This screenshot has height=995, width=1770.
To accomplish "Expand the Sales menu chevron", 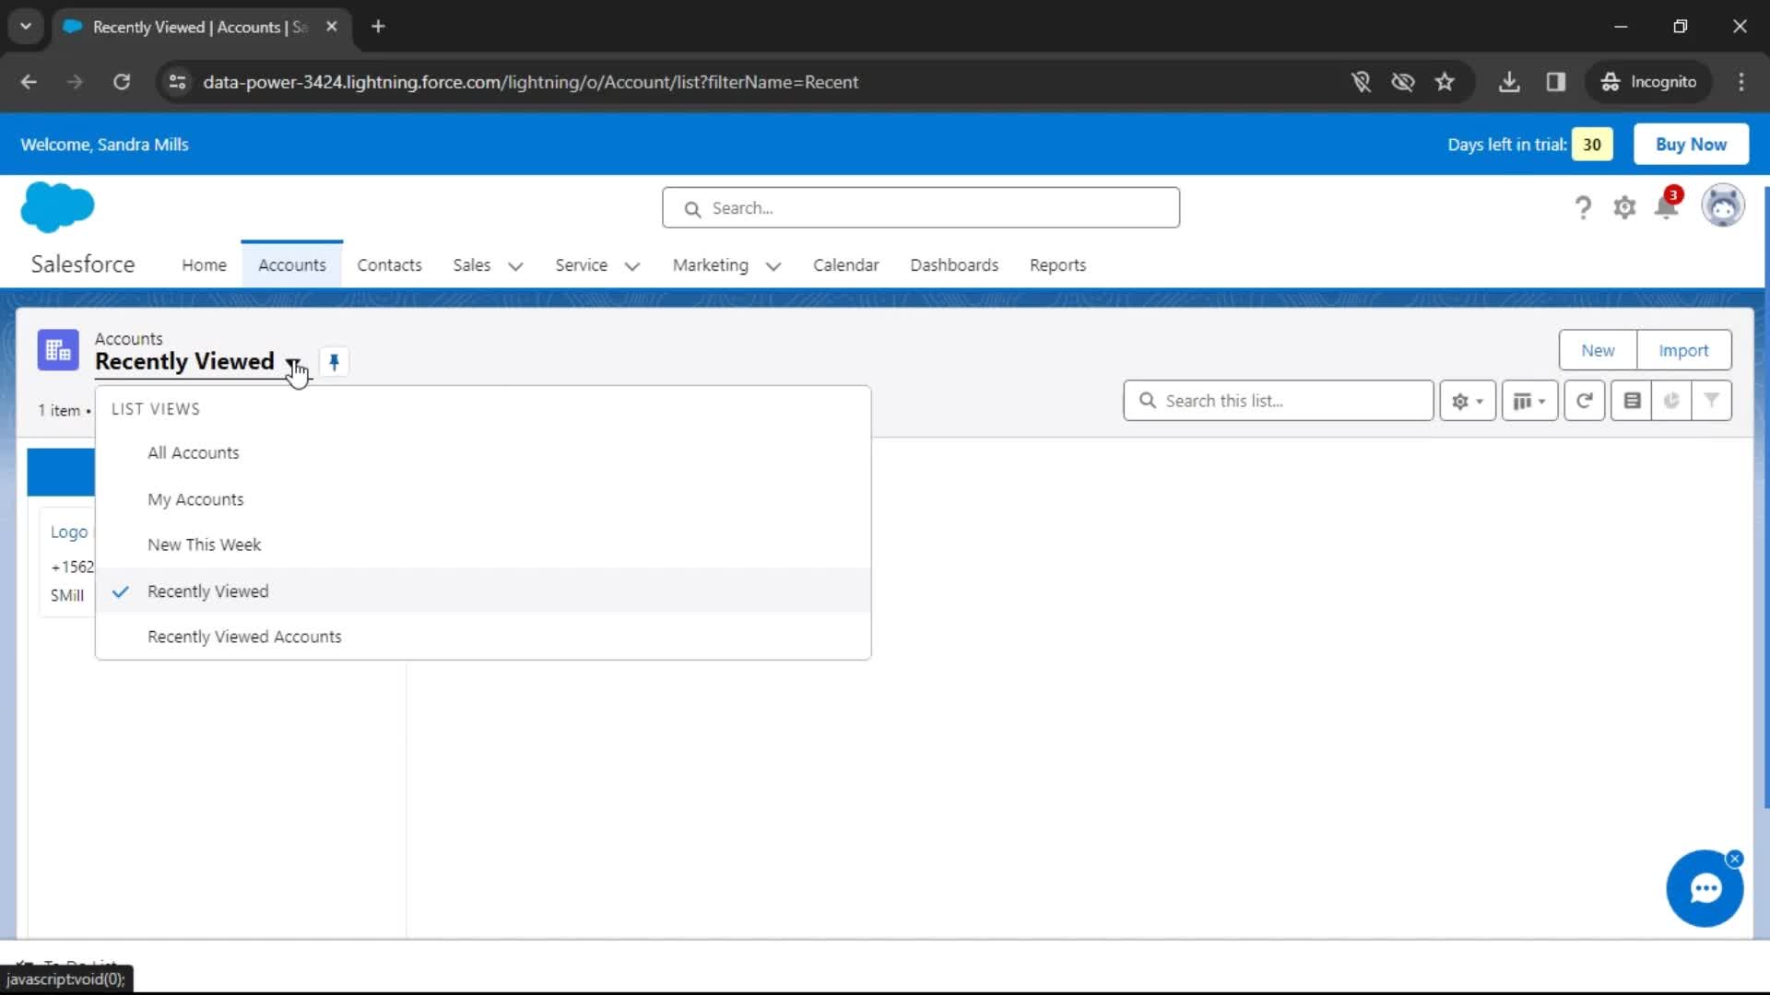I will click(x=516, y=266).
